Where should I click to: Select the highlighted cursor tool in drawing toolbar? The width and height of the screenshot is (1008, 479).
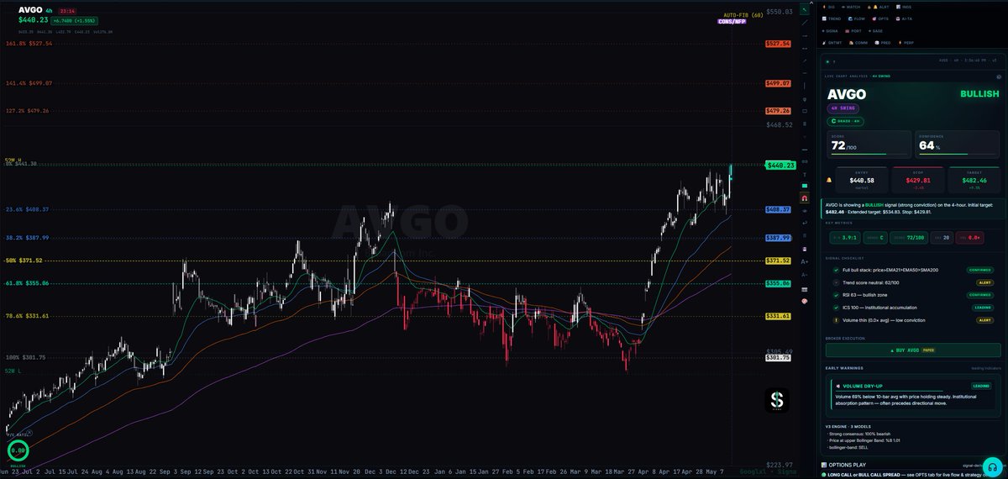pos(805,9)
